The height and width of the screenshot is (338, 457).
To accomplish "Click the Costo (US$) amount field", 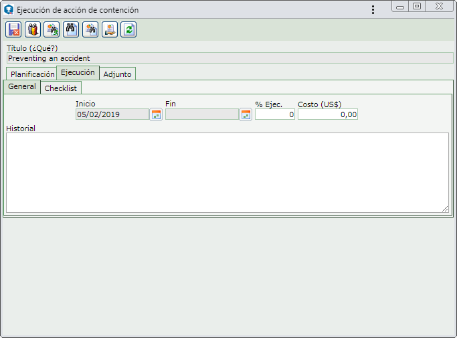I will [x=328, y=114].
